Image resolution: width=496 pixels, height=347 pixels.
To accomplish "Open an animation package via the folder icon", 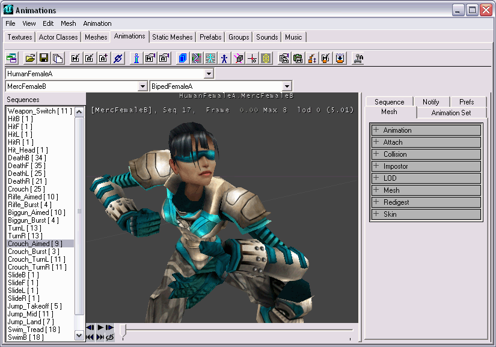I will [30, 58].
